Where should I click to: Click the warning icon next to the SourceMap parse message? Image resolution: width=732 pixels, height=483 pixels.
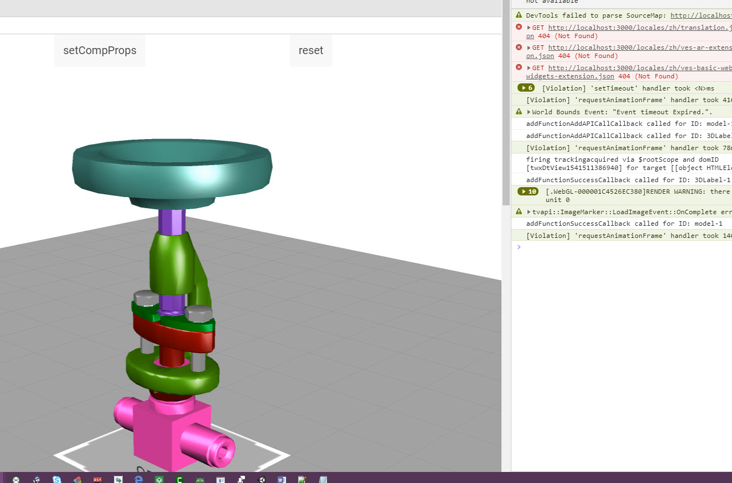click(x=518, y=15)
